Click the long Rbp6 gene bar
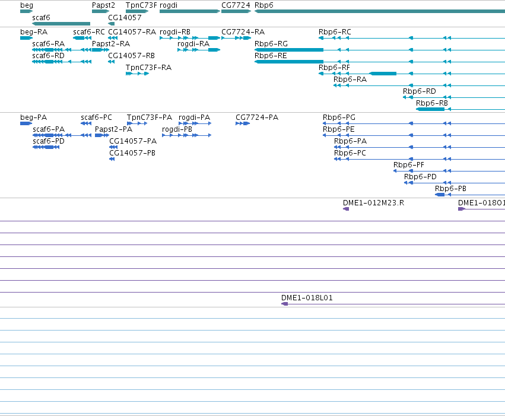 coord(380,11)
